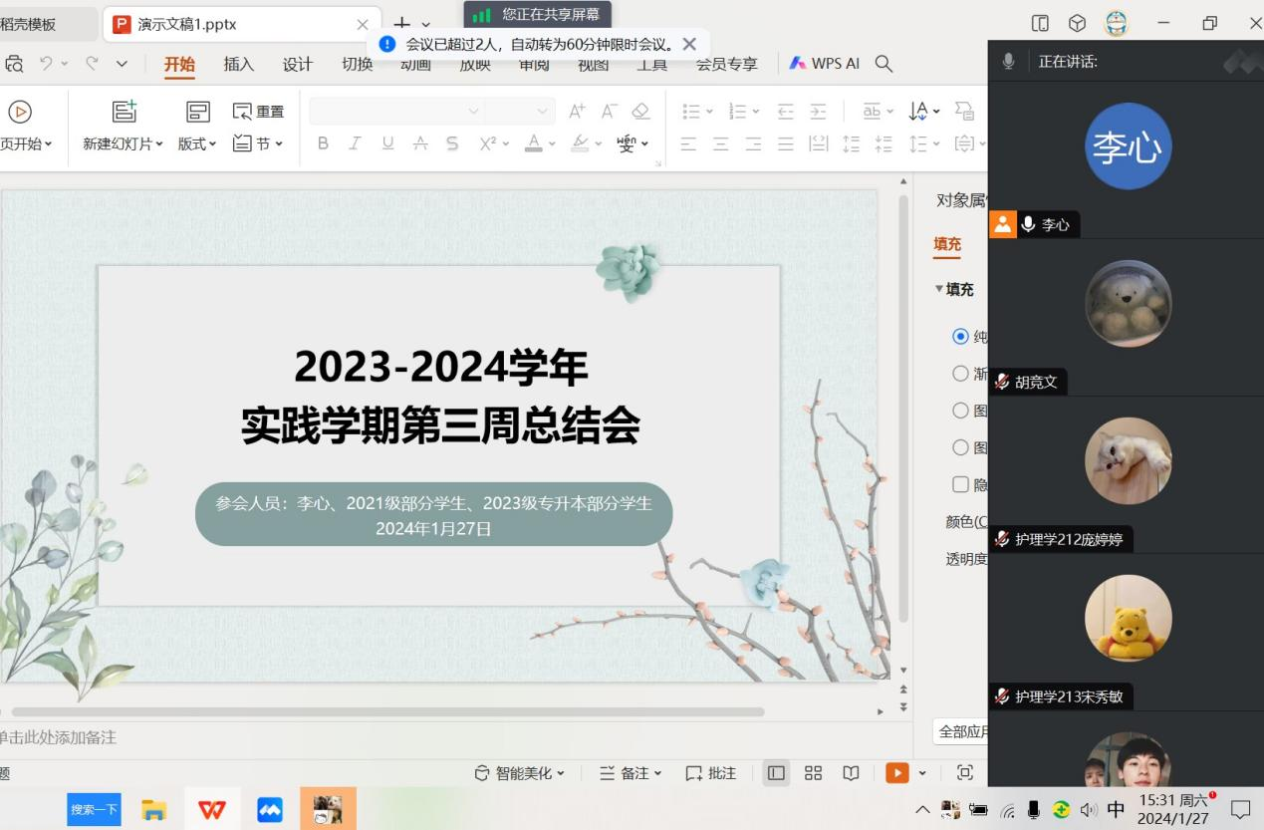The height and width of the screenshot is (830, 1264).
Task: Click the slide title text 2023-2024学年
Action: click(440, 368)
